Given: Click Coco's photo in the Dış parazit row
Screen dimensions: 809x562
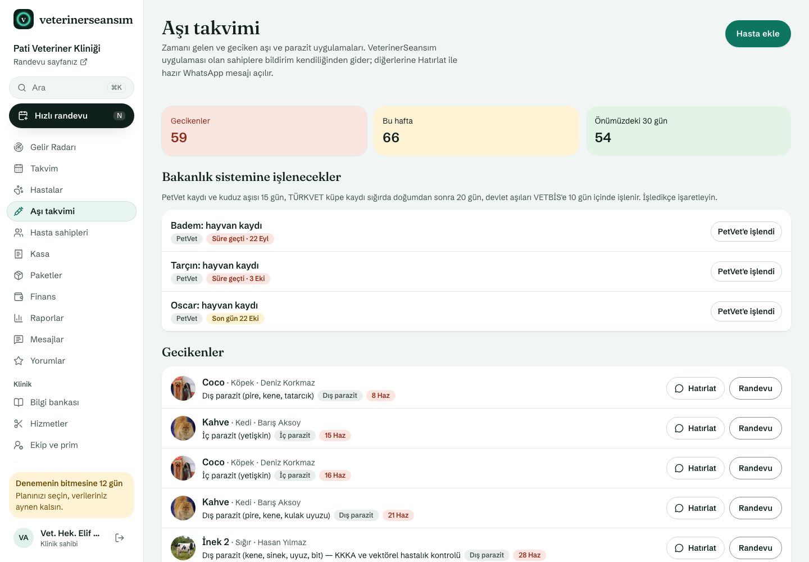Looking at the screenshot, I should [x=183, y=388].
